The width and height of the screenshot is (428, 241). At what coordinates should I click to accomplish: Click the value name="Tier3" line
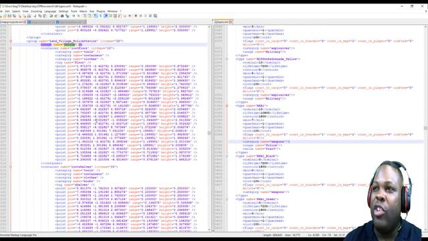[x=261, y=149]
